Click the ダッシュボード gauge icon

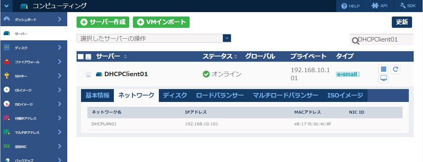click(7, 19)
